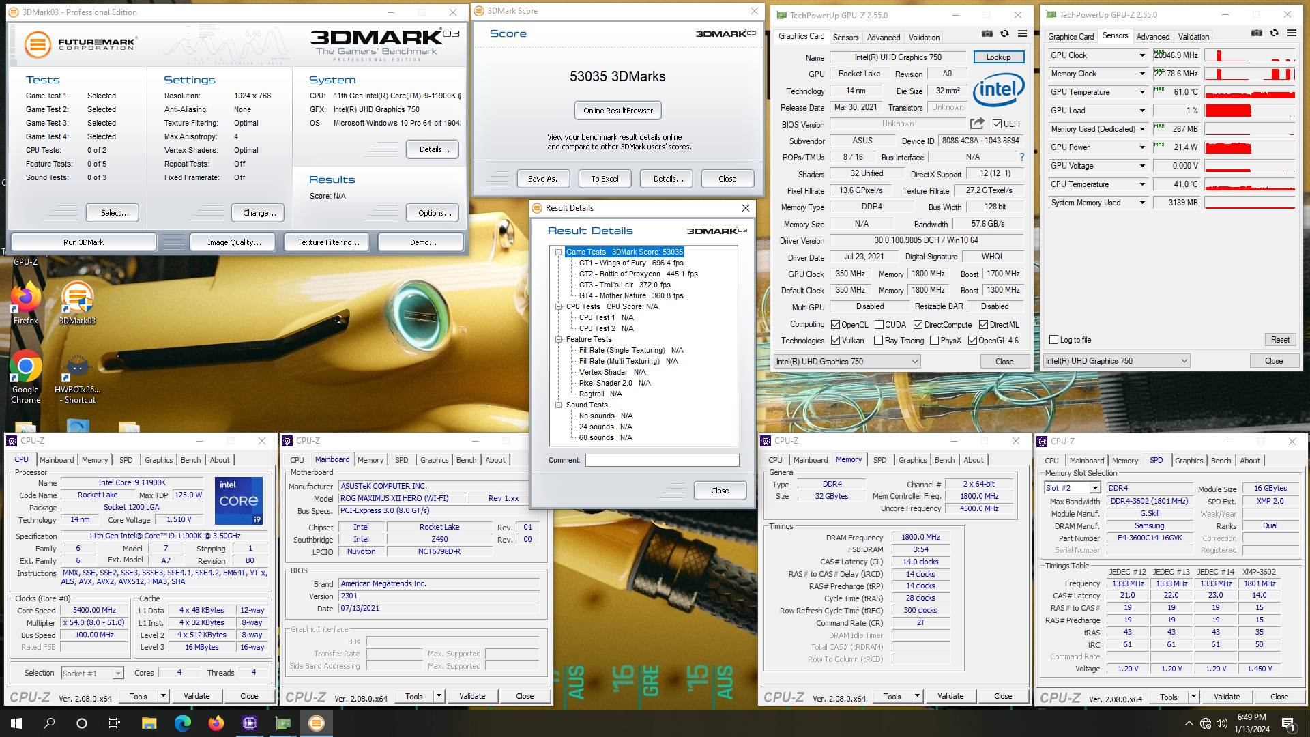Open Firefox desktop shortcut

[x=25, y=304]
